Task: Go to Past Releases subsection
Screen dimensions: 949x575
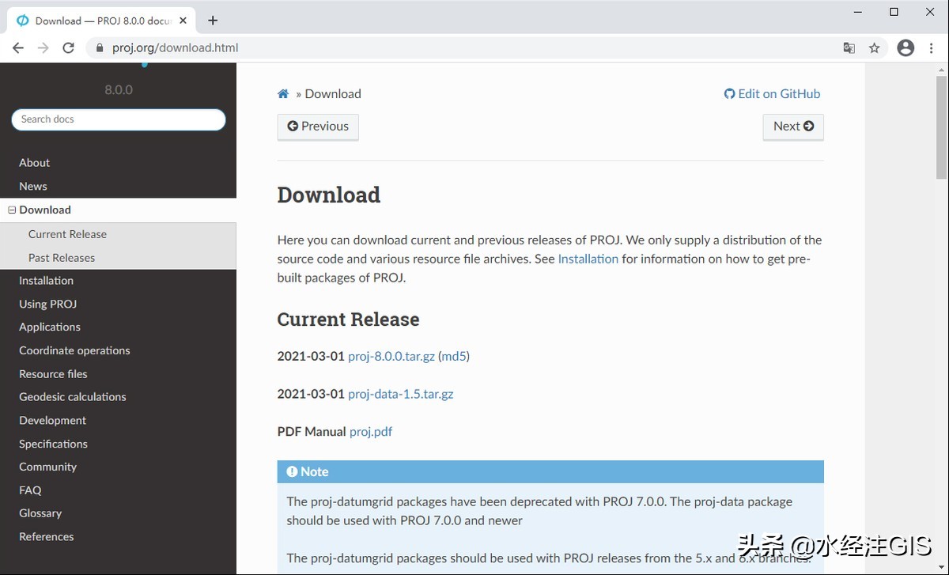Action: tap(62, 257)
